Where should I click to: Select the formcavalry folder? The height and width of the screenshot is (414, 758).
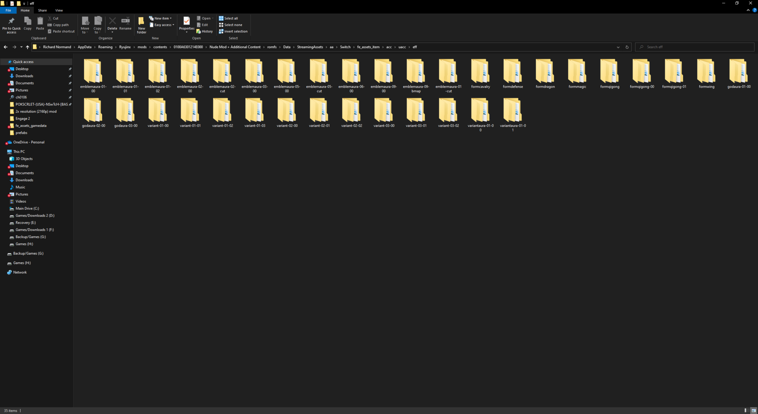(x=480, y=74)
